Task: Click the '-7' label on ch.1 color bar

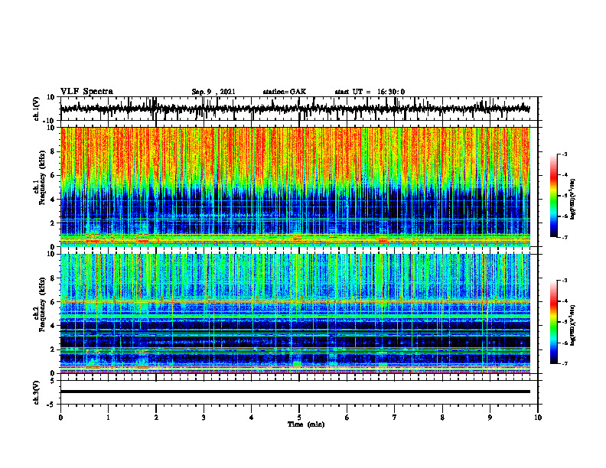Action: tap(565, 237)
